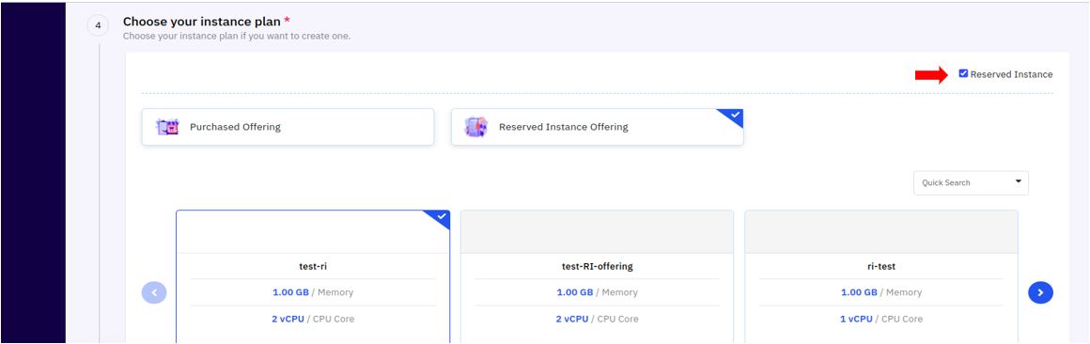Viewport: 1090px width, 344px height.
Task: Click '2 vCPU / CPU Core' in test-RI-offering card
Action: (x=597, y=319)
